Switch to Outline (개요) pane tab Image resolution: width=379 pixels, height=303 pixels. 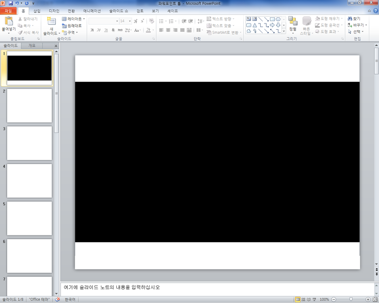pyautogui.click(x=32, y=46)
